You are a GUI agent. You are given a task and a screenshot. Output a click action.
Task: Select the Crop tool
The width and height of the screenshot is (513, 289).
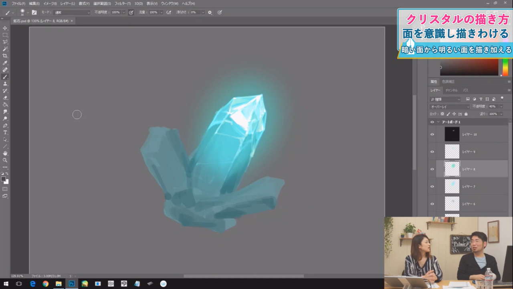(5, 56)
